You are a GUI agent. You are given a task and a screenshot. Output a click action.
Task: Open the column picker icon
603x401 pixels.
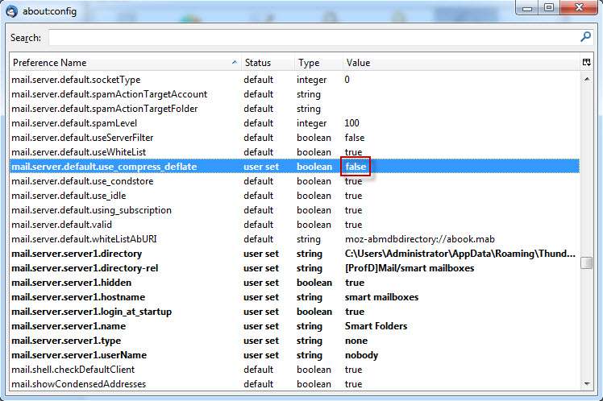tap(586, 63)
